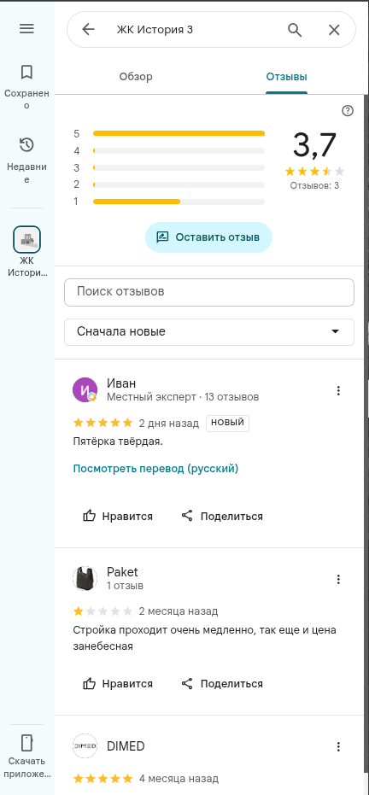Click Посмотреть перевод (русский) link
The height and width of the screenshot is (795, 369).
pyautogui.click(x=155, y=469)
